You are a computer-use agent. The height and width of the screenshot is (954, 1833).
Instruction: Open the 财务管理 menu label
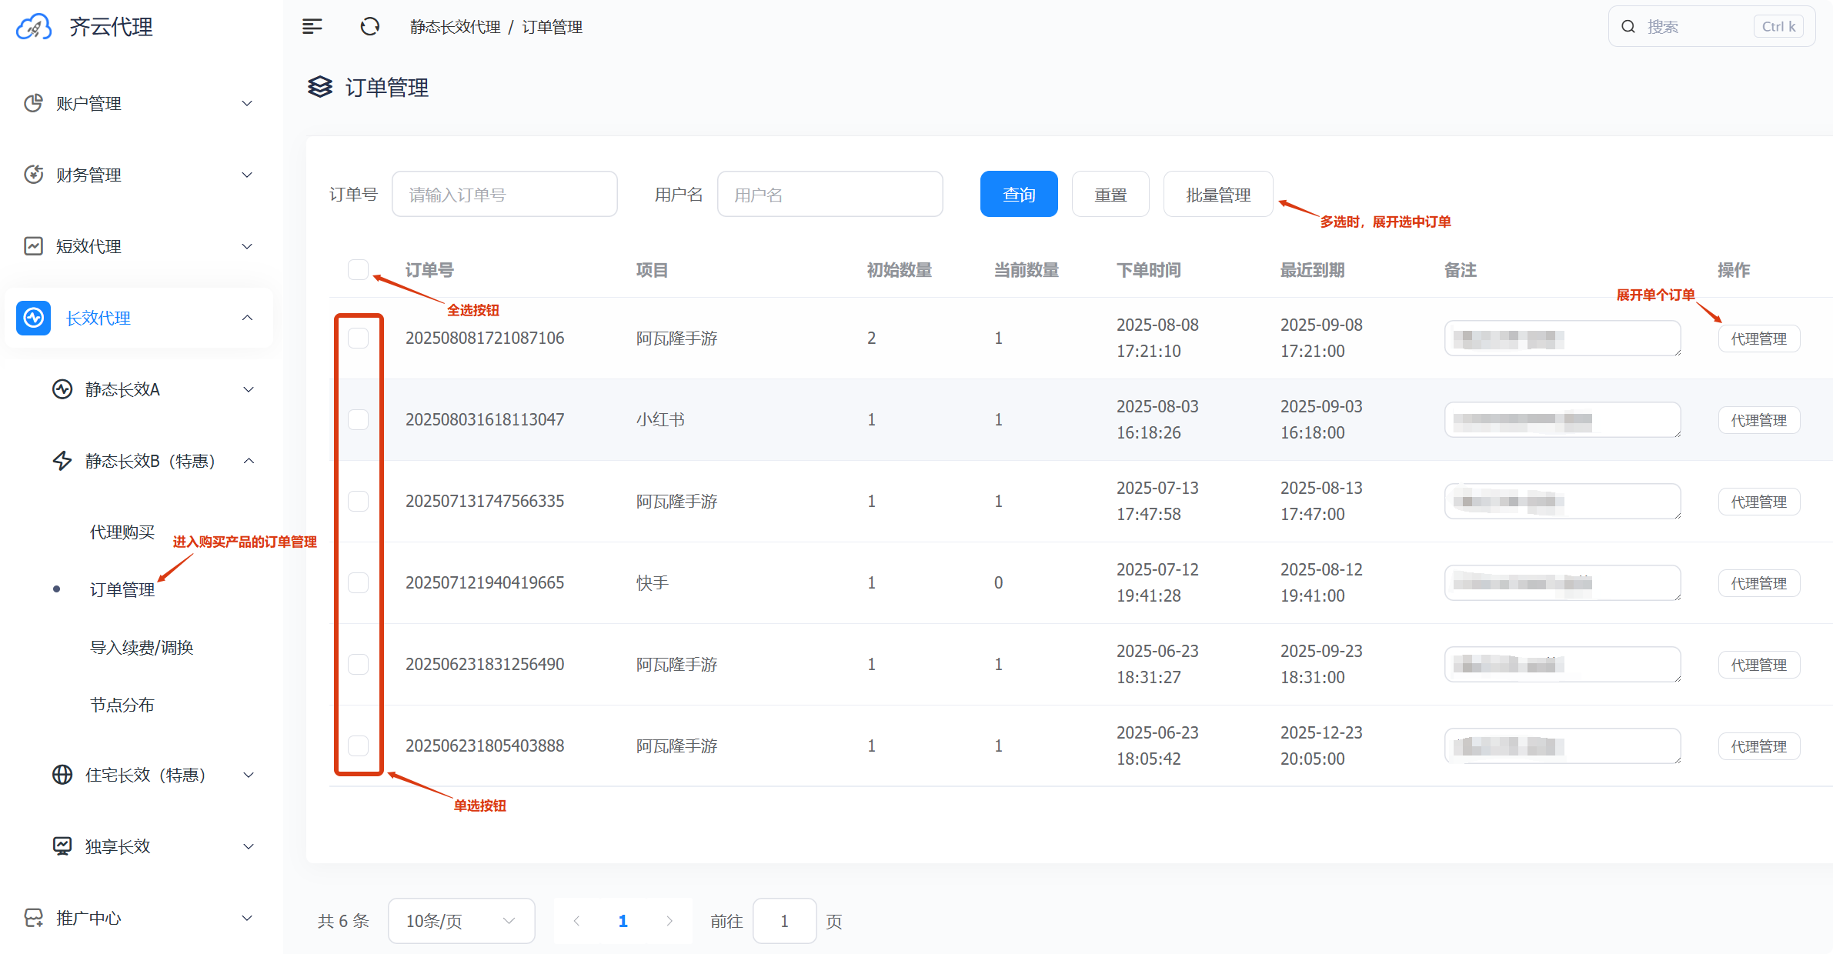pyautogui.click(x=88, y=175)
